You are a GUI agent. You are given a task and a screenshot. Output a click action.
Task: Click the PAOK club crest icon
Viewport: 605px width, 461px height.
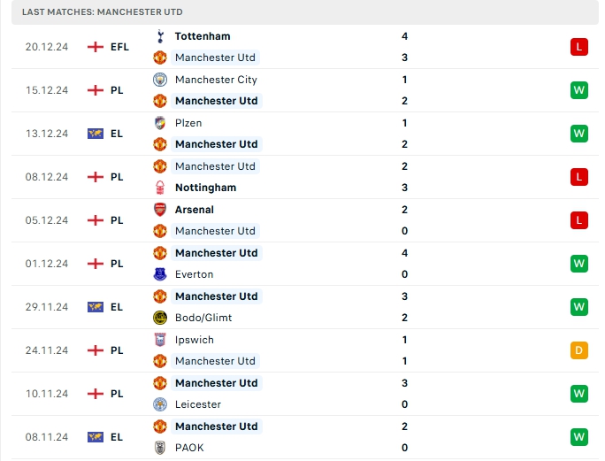[x=160, y=448]
